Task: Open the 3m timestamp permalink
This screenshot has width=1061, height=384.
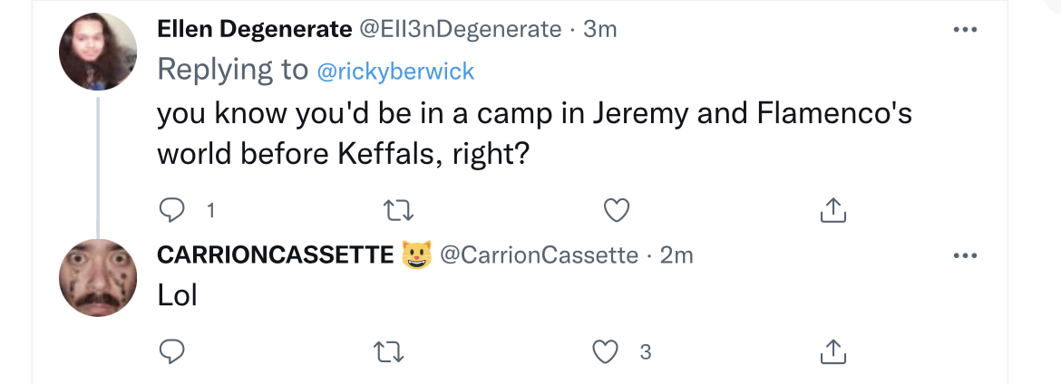Action: [x=600, y=29]
